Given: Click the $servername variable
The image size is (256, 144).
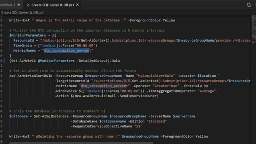Looking at the screenshot, I should coord(184,116).
